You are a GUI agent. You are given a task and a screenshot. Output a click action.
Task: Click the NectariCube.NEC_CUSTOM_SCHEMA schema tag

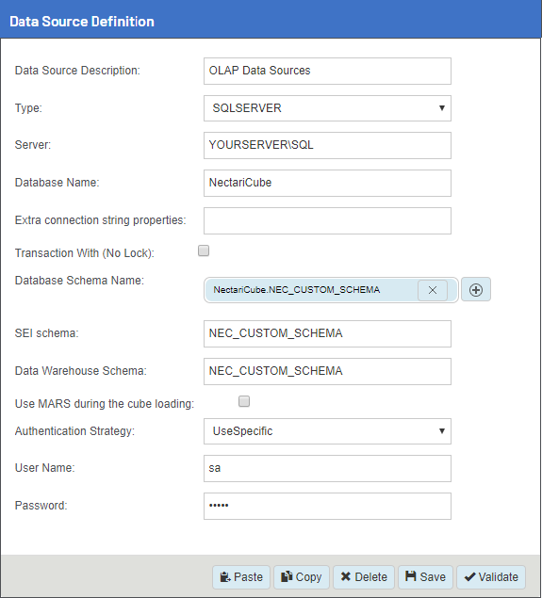click(x=297, y=290)
